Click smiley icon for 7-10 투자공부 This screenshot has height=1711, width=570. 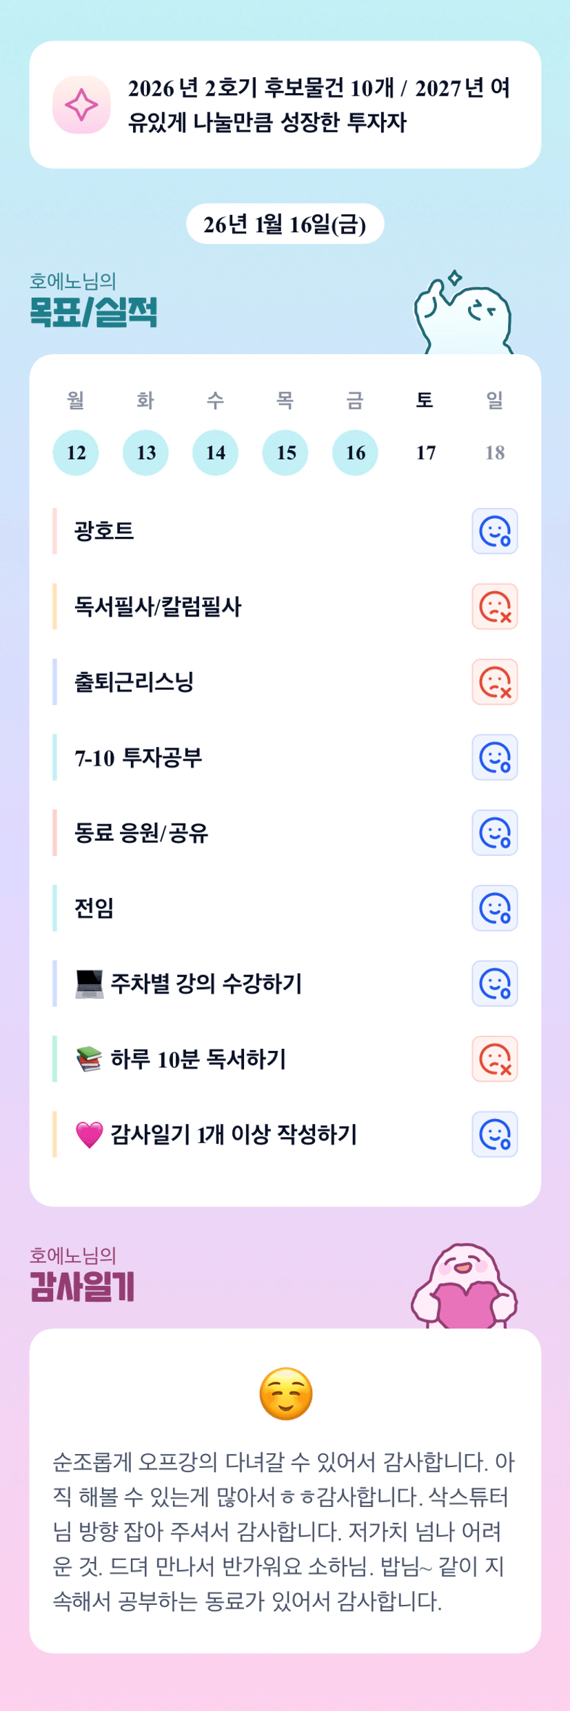click(x=494, y=757)
